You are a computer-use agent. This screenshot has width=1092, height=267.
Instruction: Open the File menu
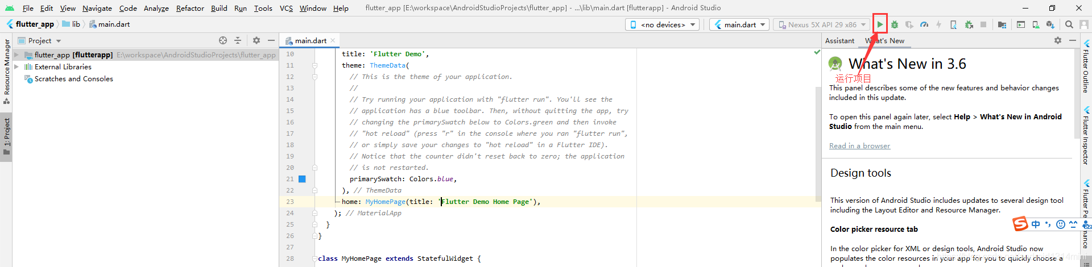28,8
